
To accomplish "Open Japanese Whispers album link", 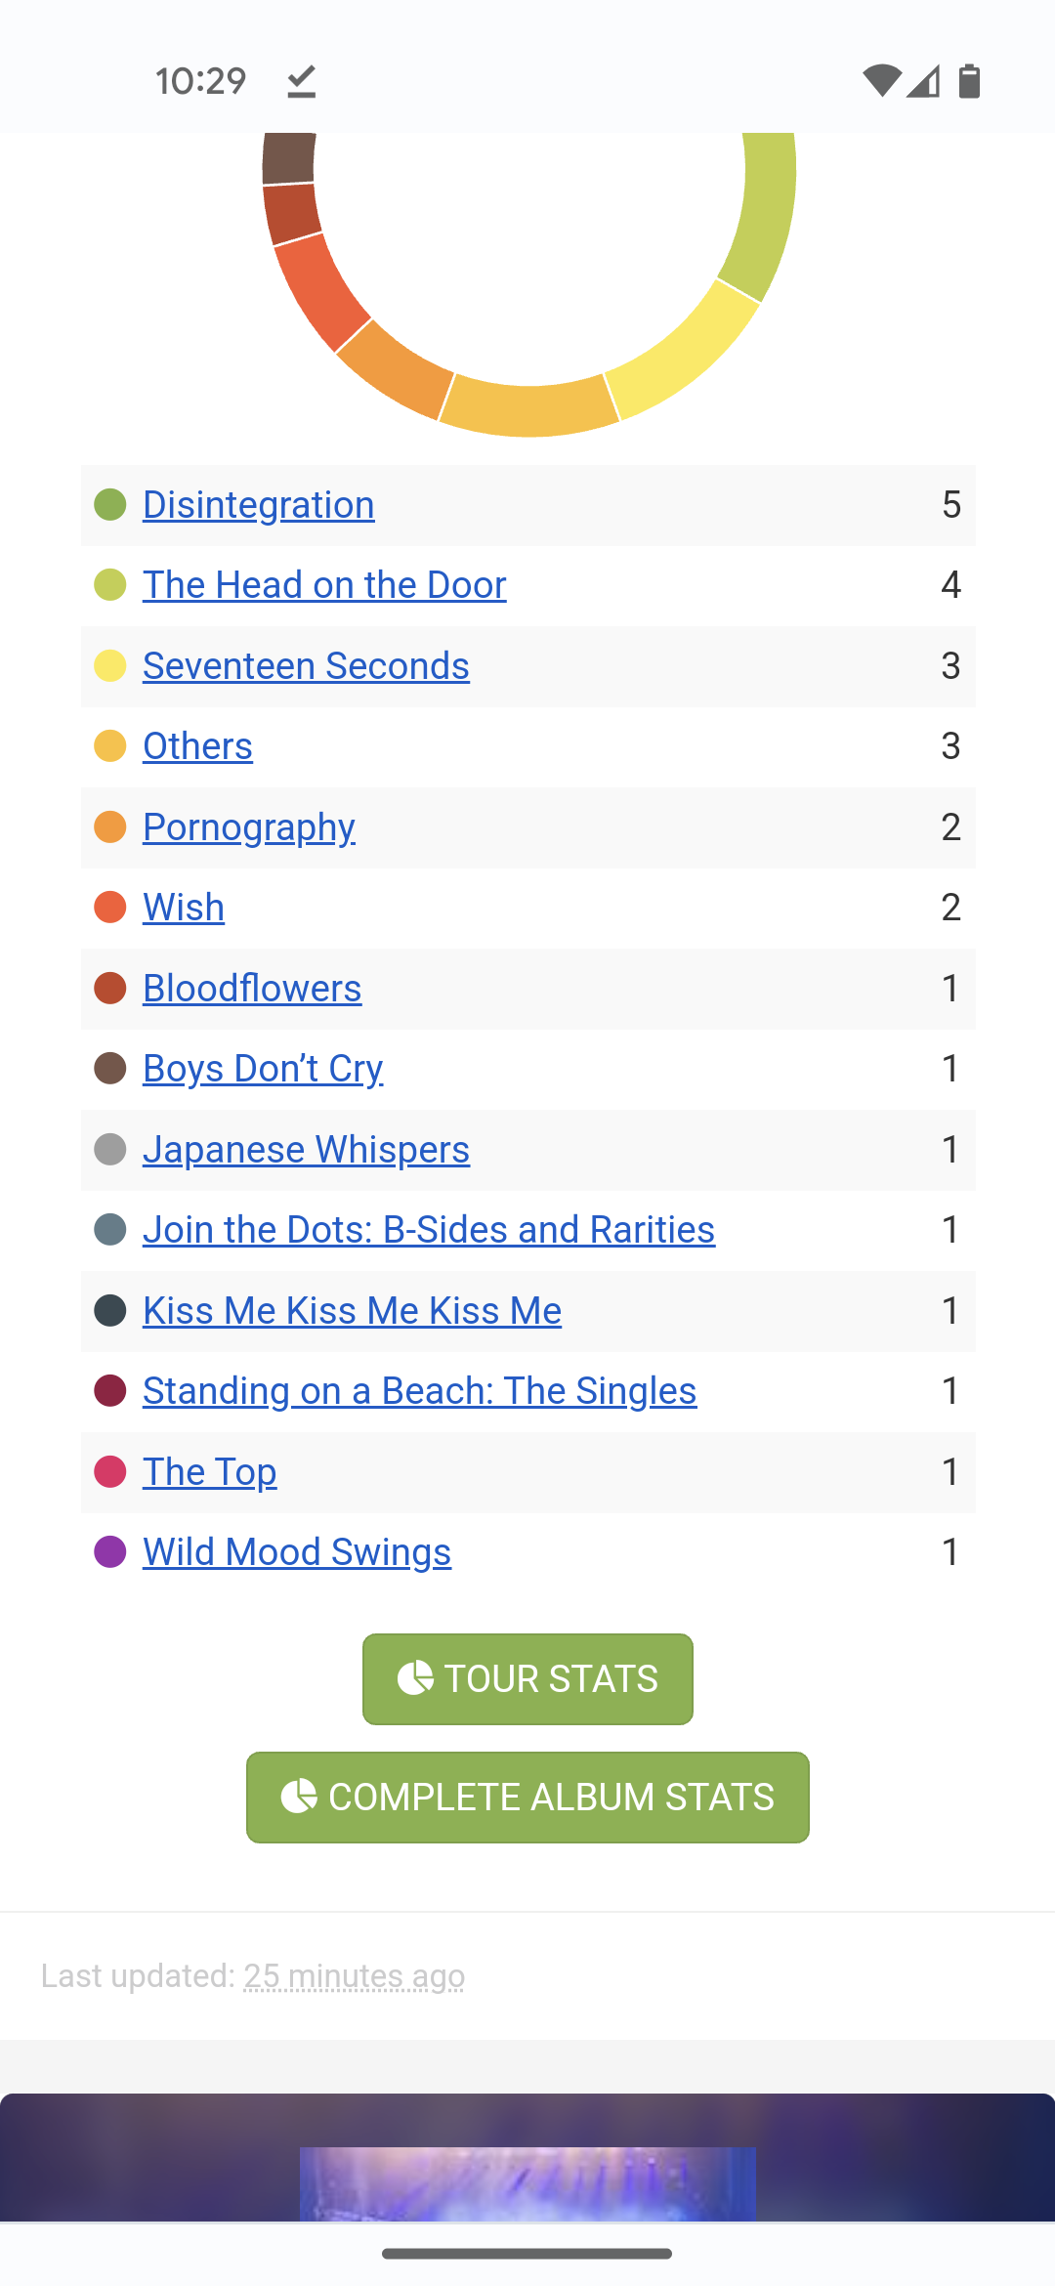I will [x=306, y=1150].
